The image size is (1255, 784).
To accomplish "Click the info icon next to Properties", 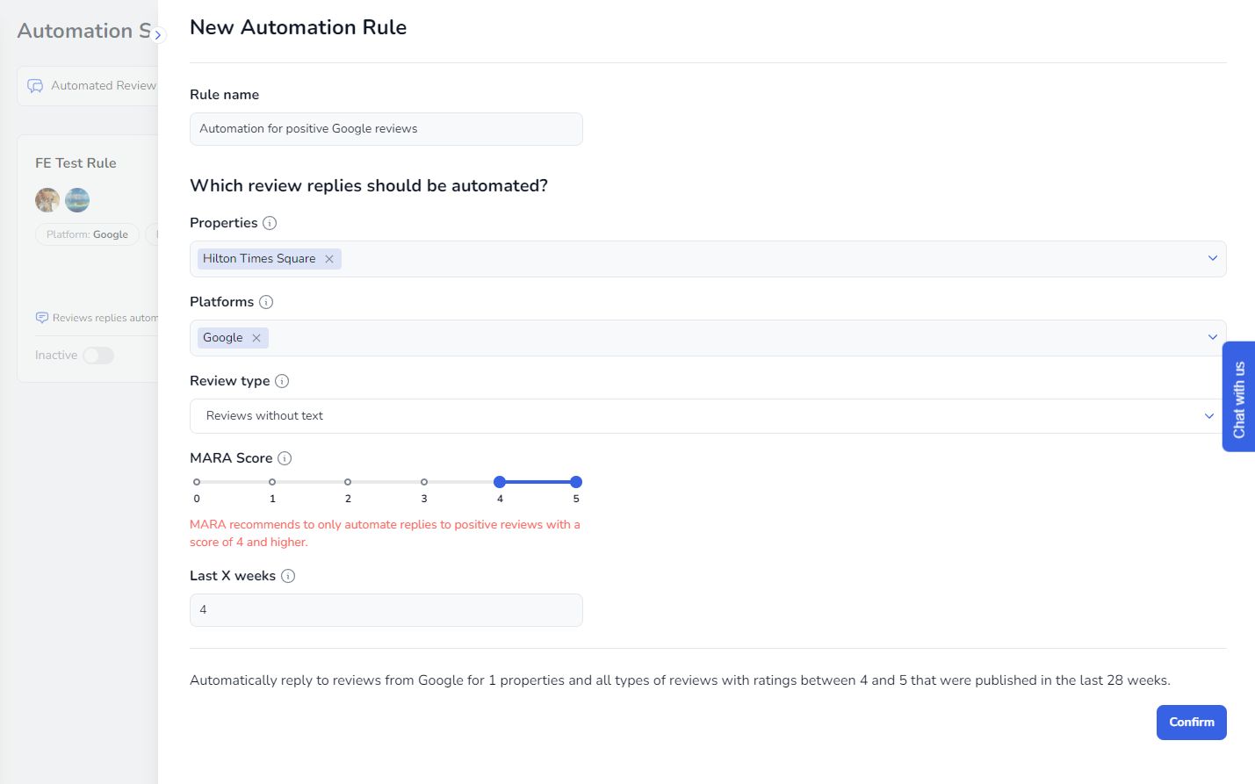I will tap(270, 223).
